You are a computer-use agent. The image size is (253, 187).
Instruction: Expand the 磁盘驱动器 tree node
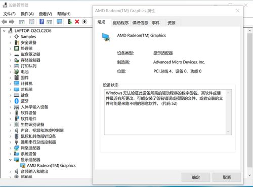(x=10, y=54)
